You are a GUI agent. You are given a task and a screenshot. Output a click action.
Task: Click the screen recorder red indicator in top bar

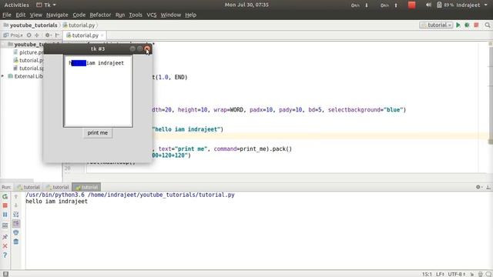click(411, 5)
